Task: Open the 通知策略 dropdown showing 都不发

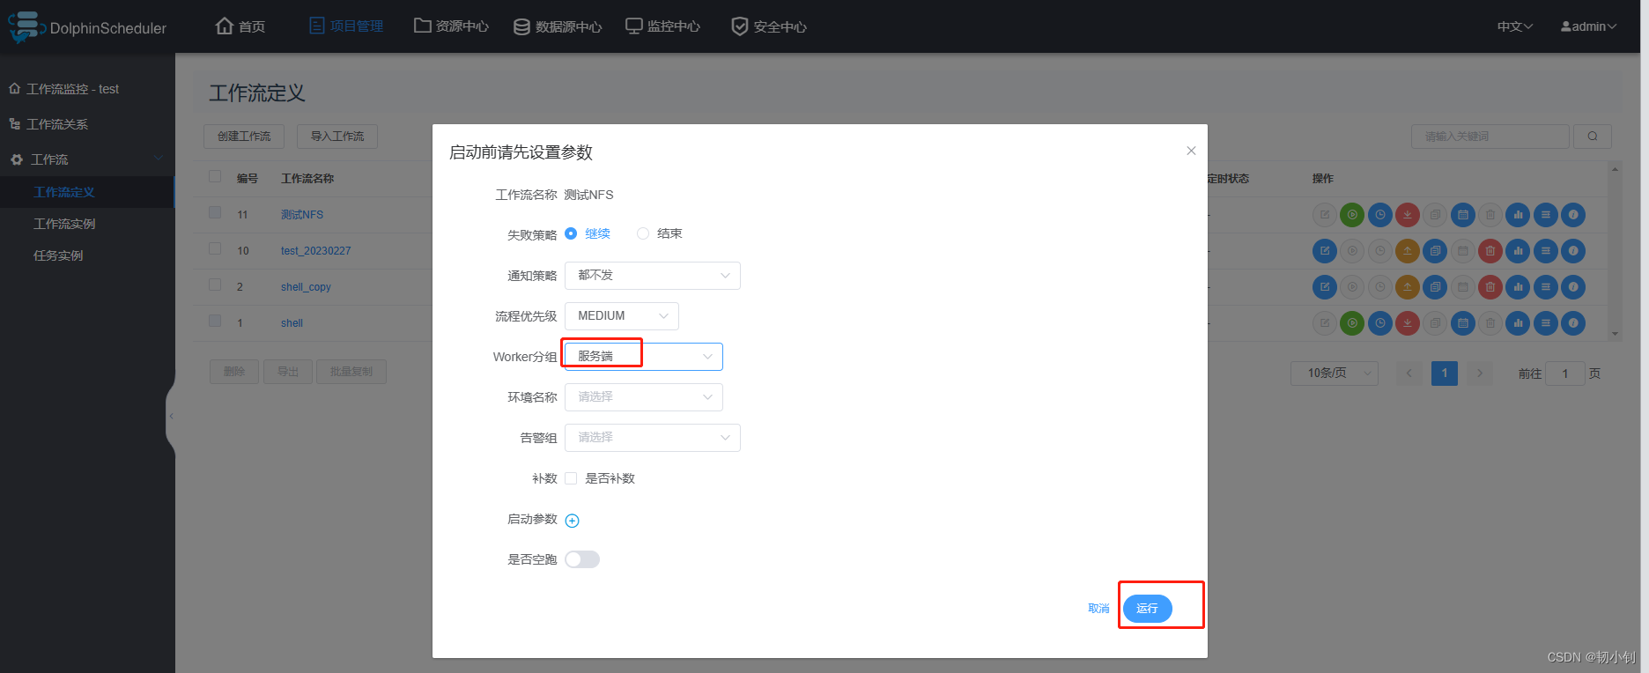Action: tap(653, 276)
